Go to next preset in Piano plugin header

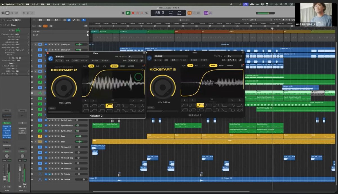(x=62, y=60)
